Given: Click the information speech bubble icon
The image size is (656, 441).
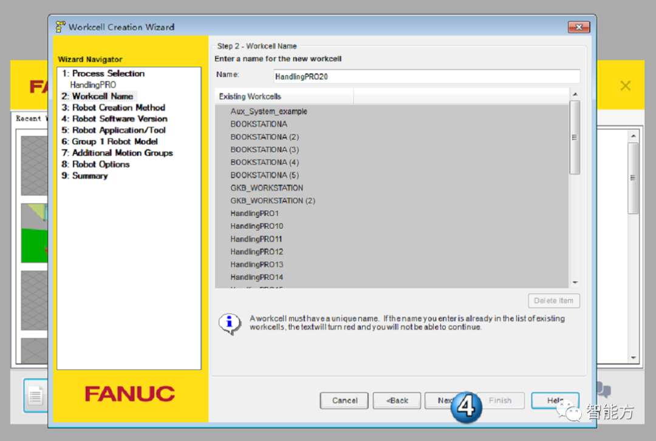Looking at the screenshot, I should tap(229, 323).
